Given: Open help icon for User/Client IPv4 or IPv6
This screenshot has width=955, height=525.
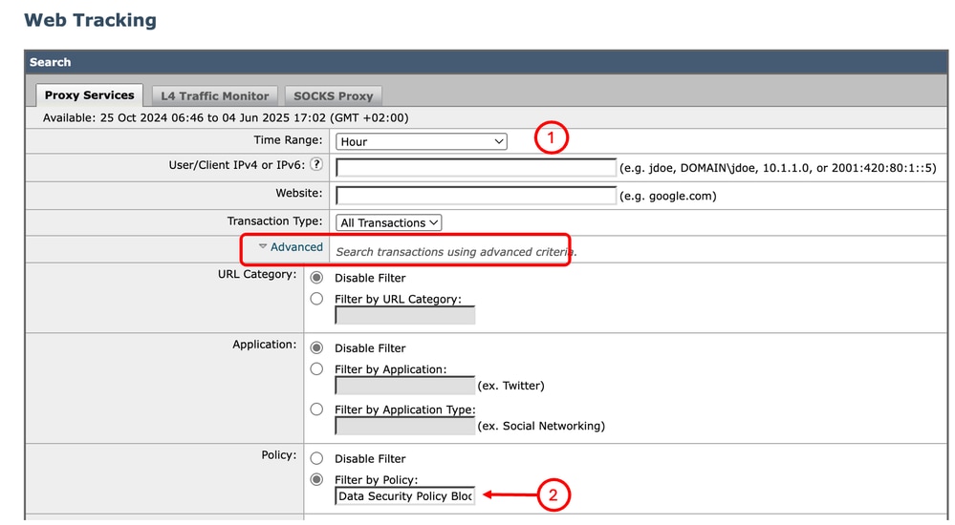Looking at the screenshot, I should (316, 164).
